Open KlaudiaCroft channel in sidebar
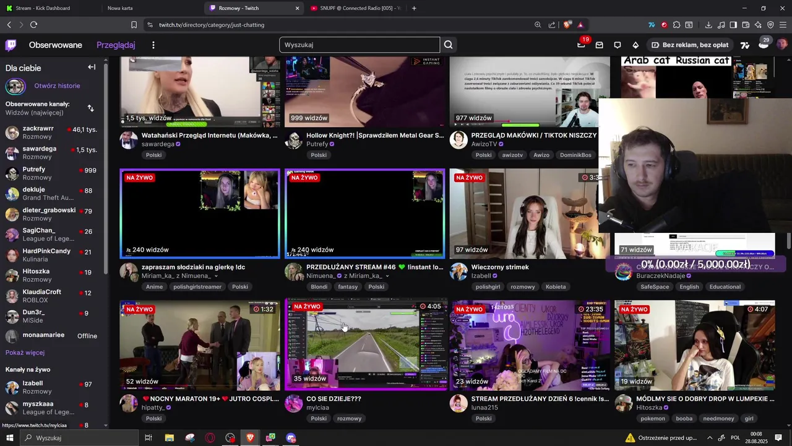The image size is (792, 446). click(x=53, y=296)
